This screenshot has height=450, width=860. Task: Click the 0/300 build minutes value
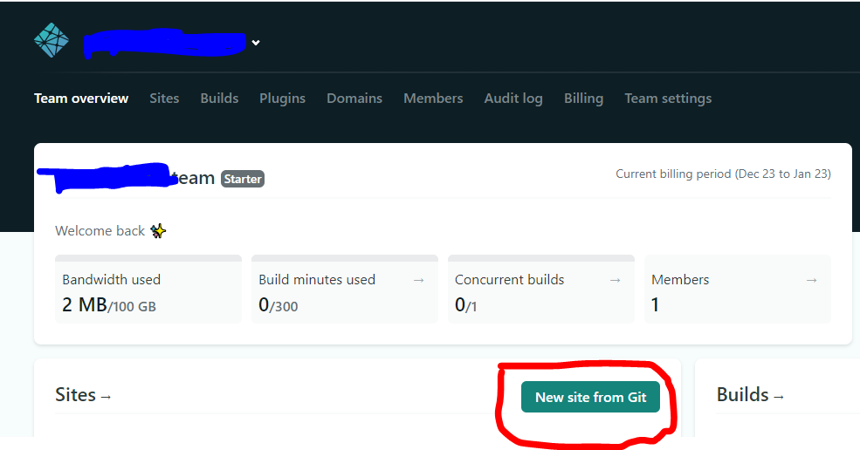pos(278,304)
